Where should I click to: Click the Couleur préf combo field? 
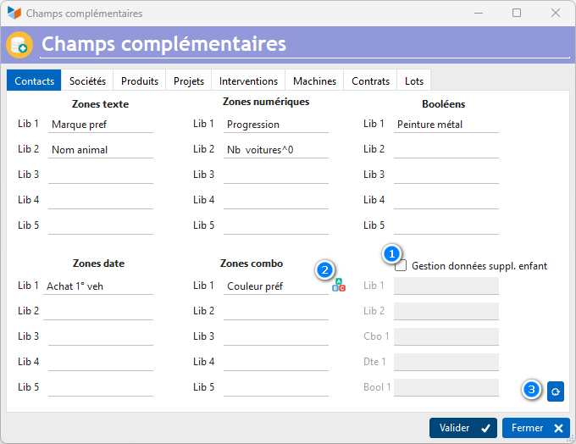pyautogui.click(x=275, y=286)
